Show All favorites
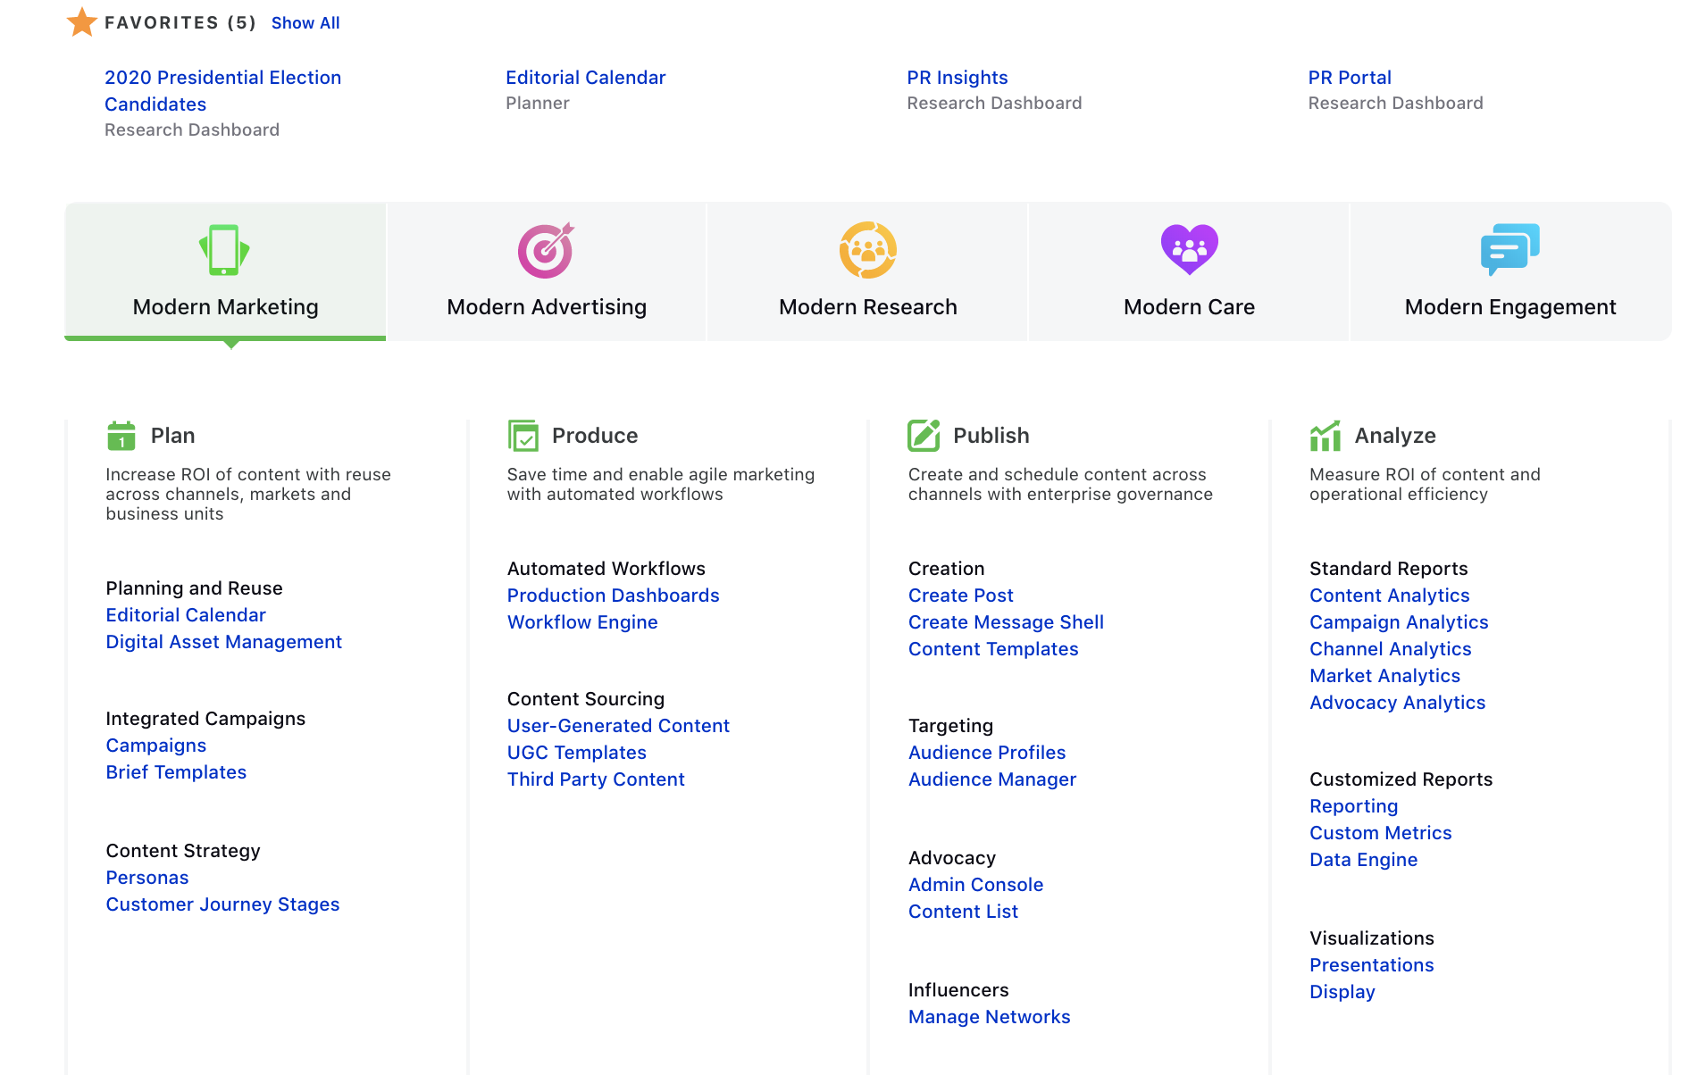The width and height of the screenshot is (1706, 1075). pyautogui.click(x=305, y=23)
